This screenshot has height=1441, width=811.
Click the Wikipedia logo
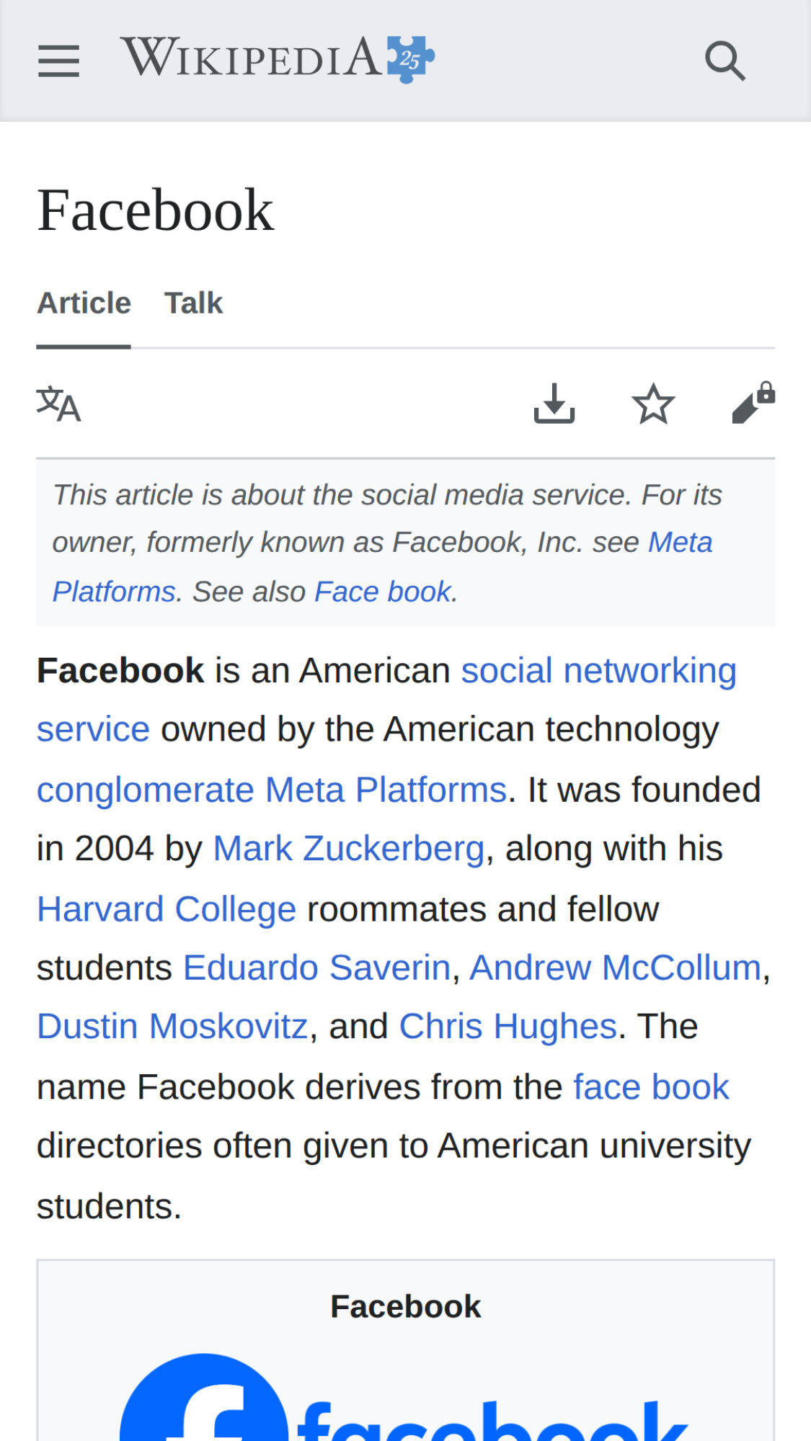277,58
